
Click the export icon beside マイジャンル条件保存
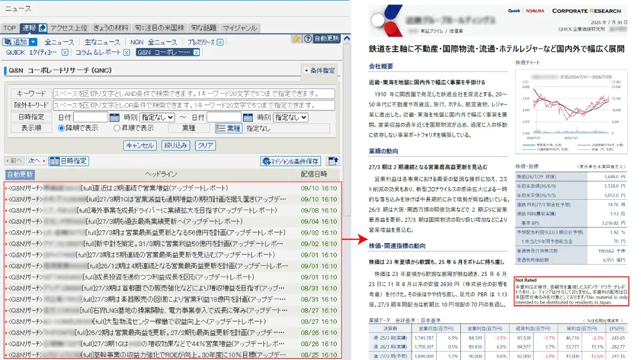[x=333, y=161]
